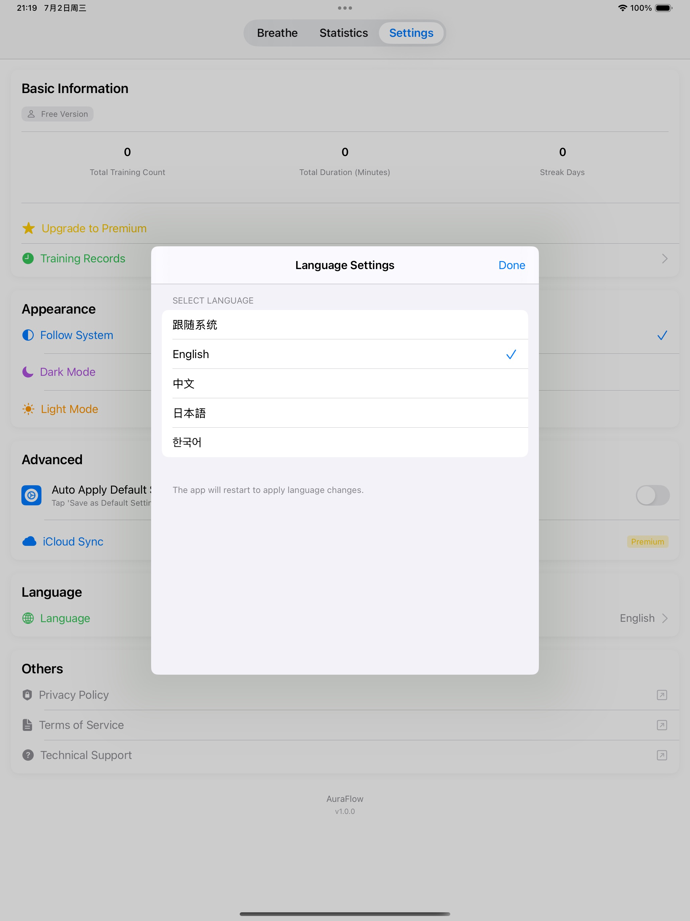Click the Privacy Policy shield icon
The width and height of the screenshot is (690, 921).
pos(27,695)
